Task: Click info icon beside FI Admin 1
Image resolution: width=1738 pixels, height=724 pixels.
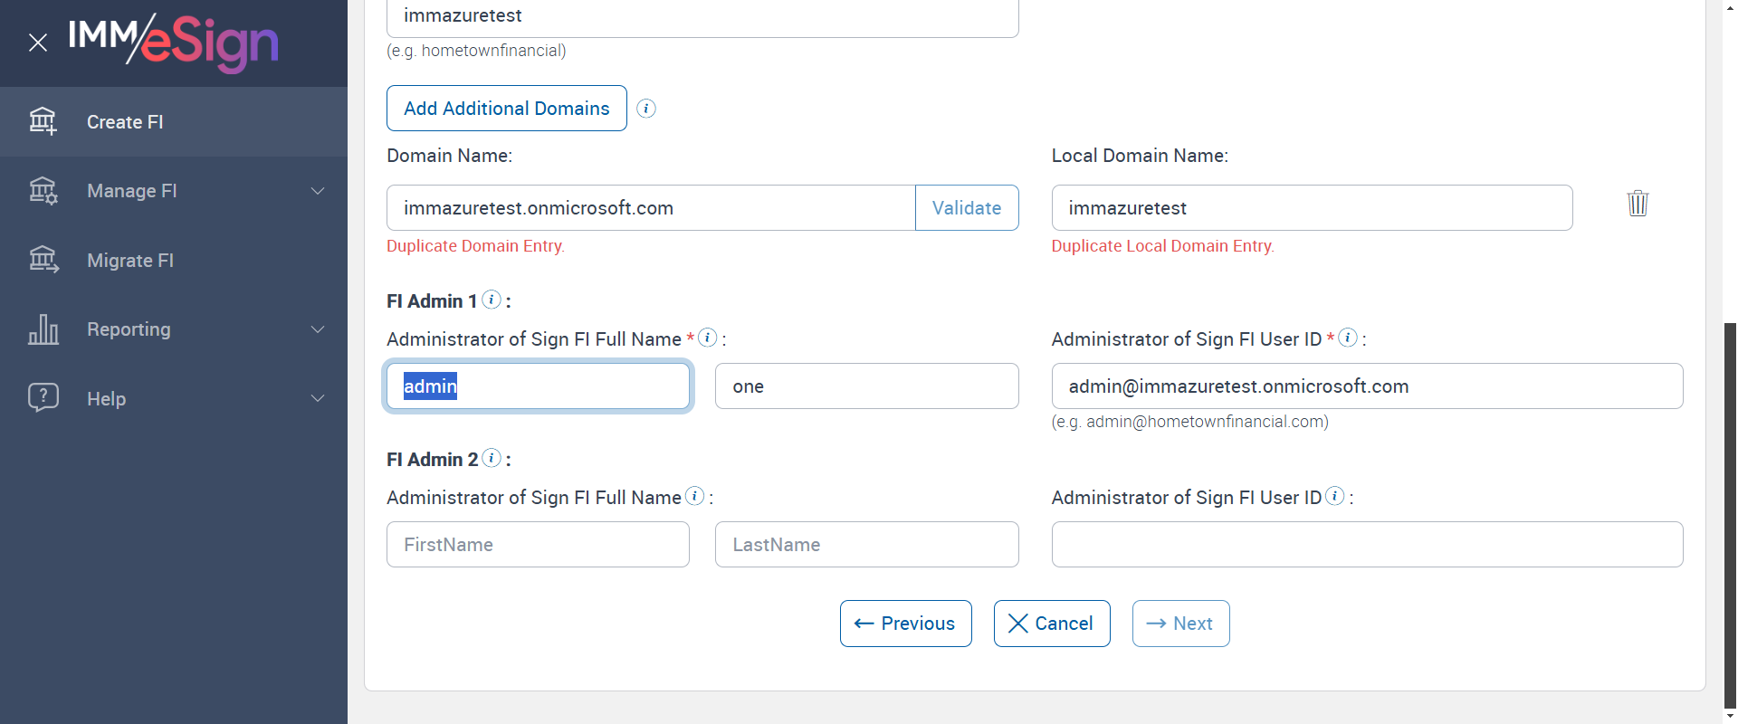Action: [x=492, y=300]
